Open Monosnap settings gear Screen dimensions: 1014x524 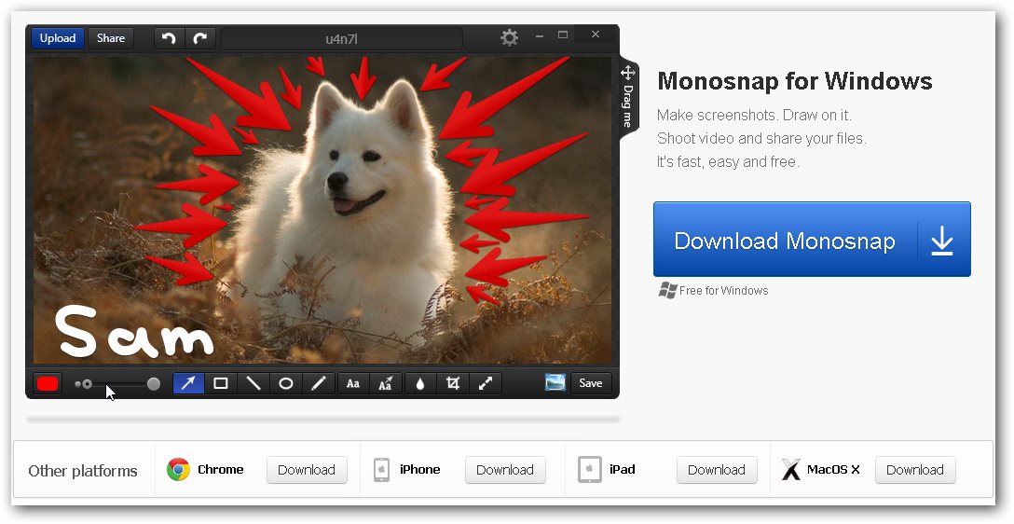click(510, 37)
